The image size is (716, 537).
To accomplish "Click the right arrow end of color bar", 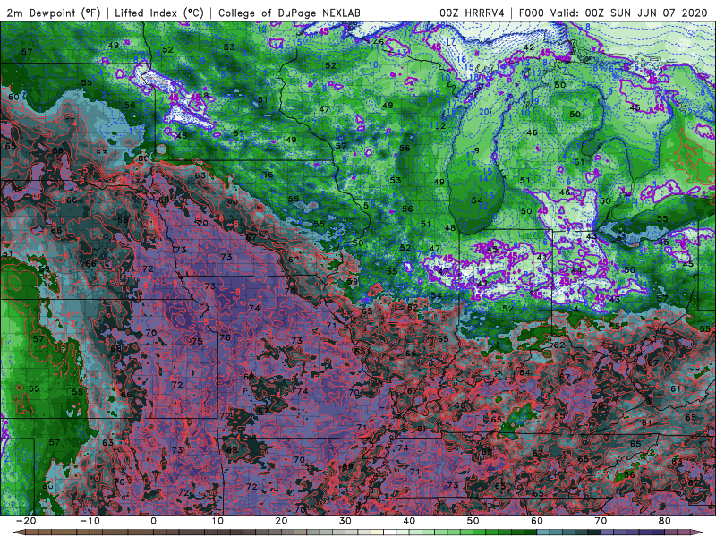I will tap(697, 532).
